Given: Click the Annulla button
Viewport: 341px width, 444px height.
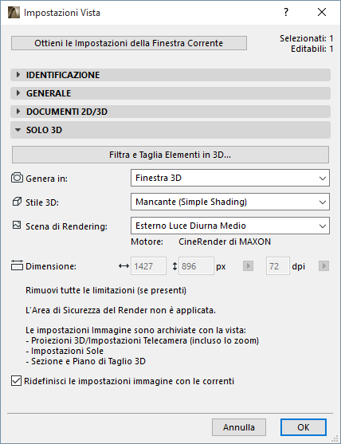Looking at the screenshot, I should click(239, 427).
